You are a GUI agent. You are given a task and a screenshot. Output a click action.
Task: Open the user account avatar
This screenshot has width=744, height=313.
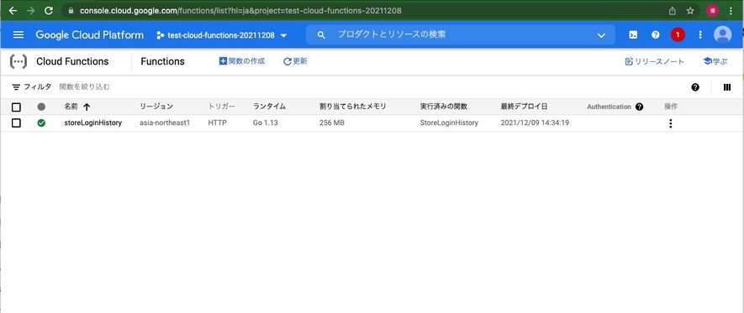coord(722,35)
